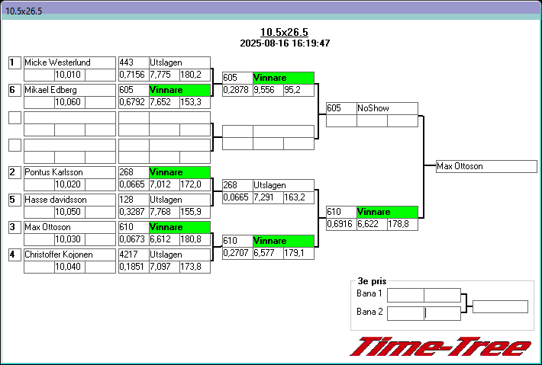Click dial-in value 10,020
This screenshot has width=542, height=365.
point(69,184)
